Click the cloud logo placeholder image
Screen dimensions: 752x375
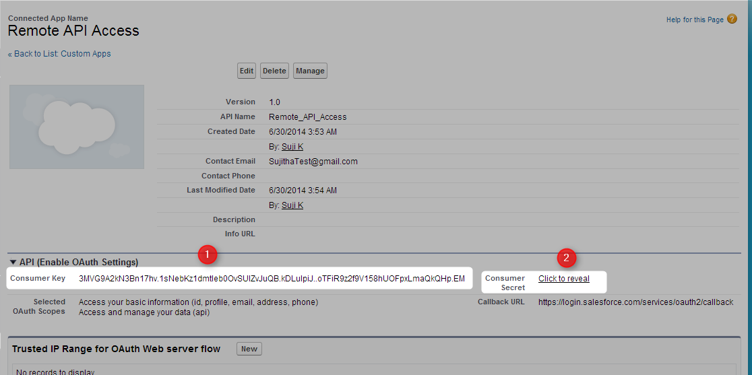pos(77,127)
